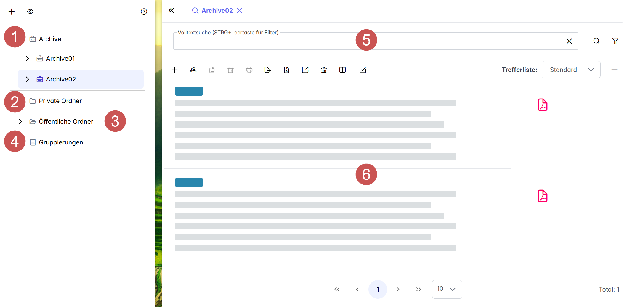Viewport: 627px width, 307px height.
Task: Open the results-per-page dropdown showing 10
Action: point(447,289)
